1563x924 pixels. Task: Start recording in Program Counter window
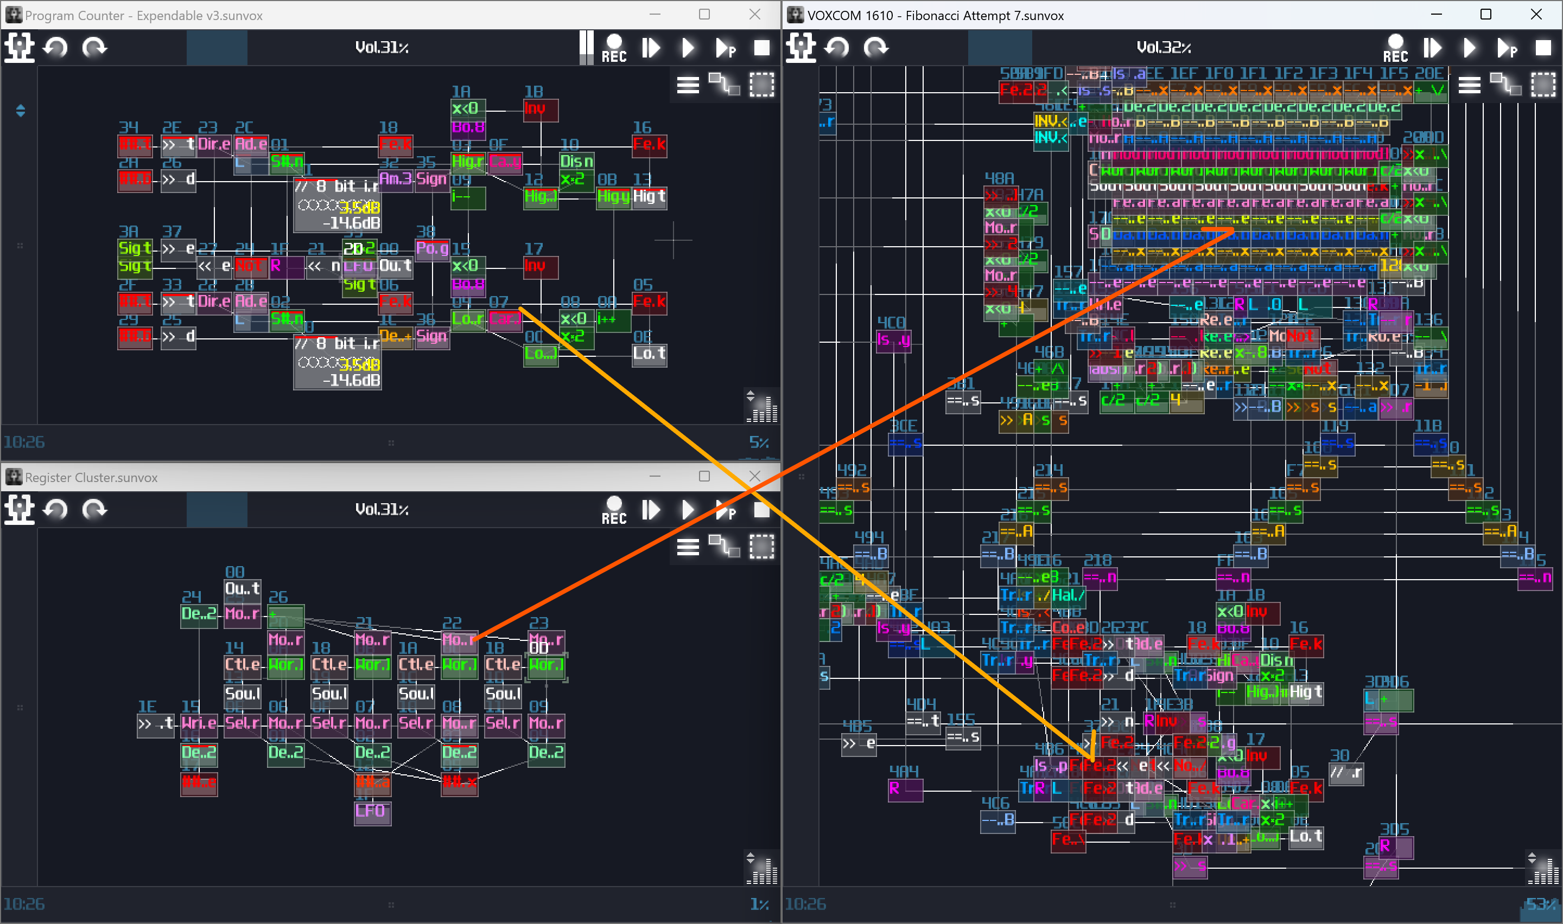tap(614, 47)
